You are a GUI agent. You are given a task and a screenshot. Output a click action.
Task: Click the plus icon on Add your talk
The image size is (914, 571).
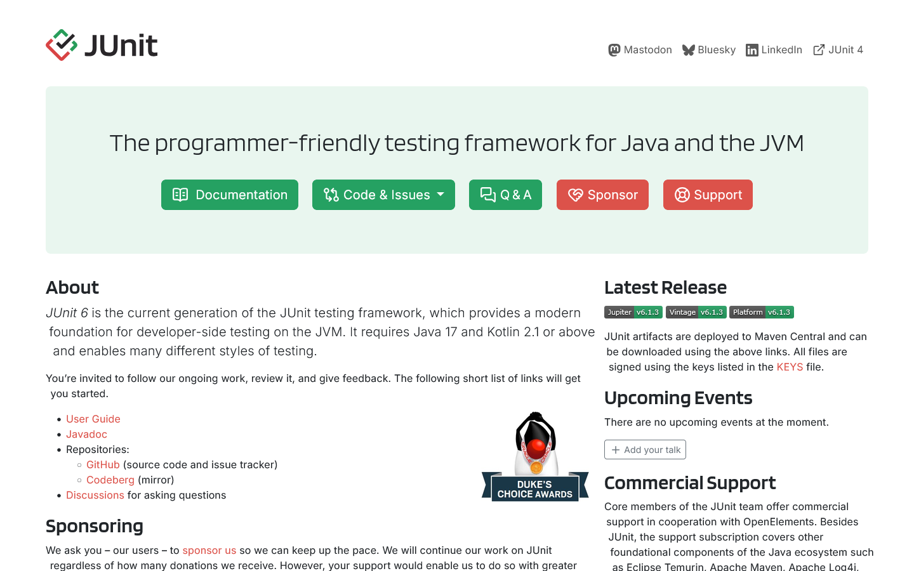(x=616, y=450)
